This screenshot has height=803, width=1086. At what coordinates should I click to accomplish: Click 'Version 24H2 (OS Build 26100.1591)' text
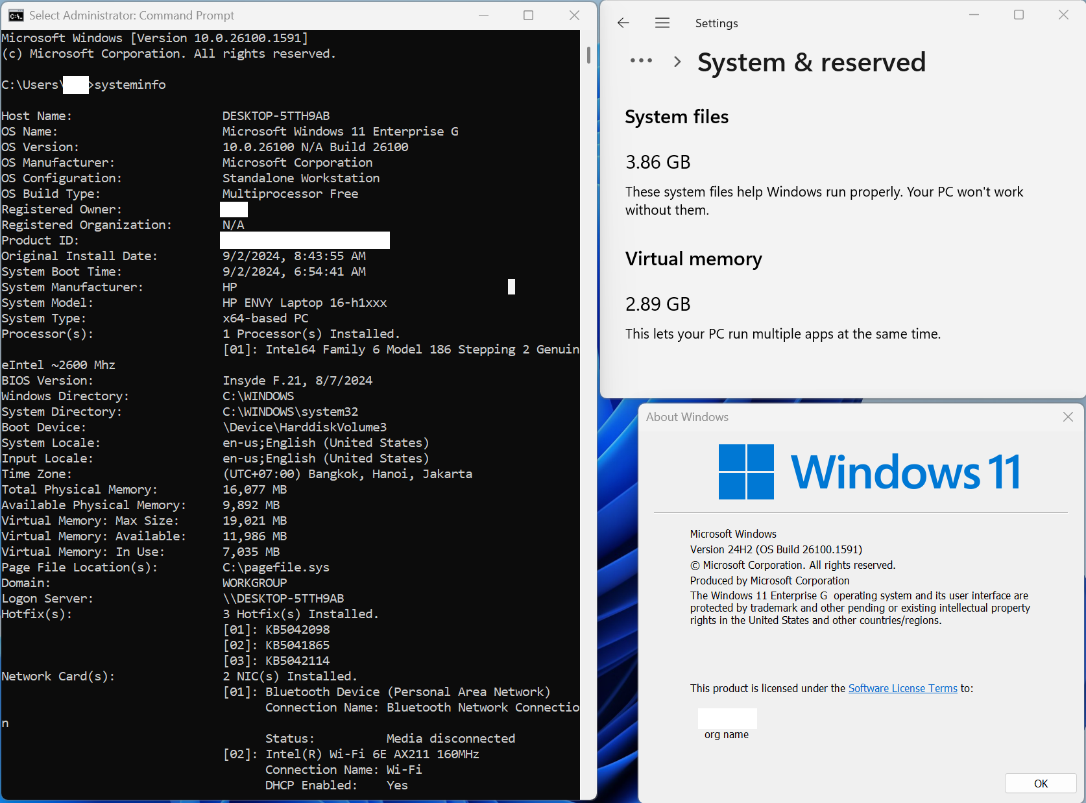pos(776,549)
